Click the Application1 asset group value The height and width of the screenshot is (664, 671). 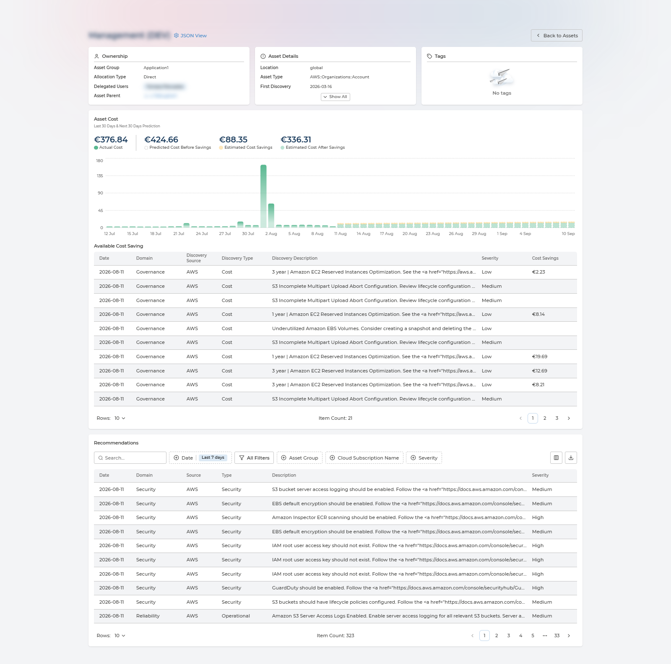coord(156,68)
